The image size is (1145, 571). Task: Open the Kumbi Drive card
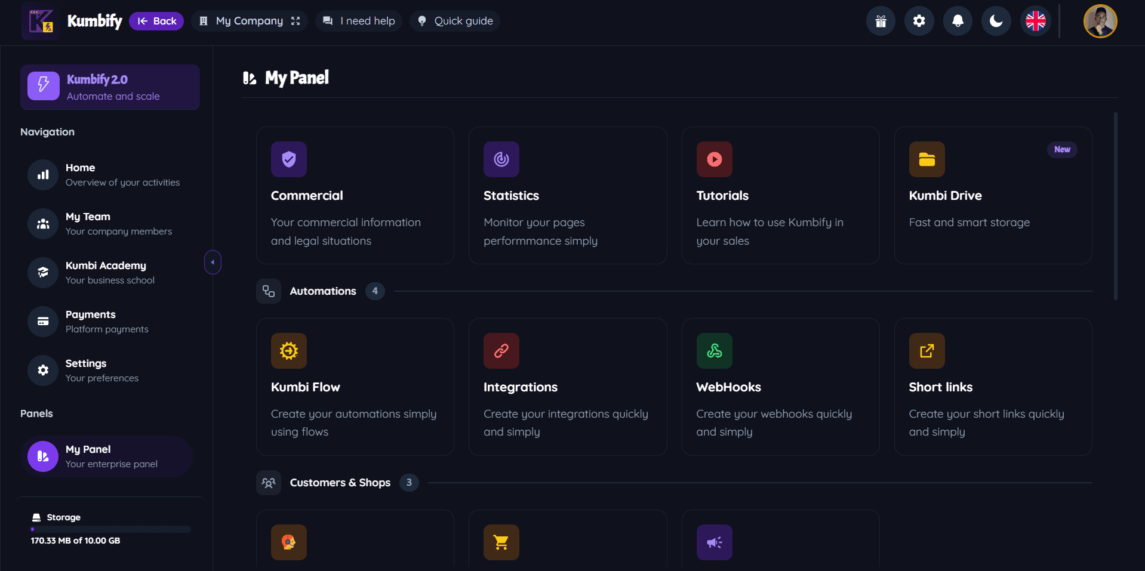point(993,195)
